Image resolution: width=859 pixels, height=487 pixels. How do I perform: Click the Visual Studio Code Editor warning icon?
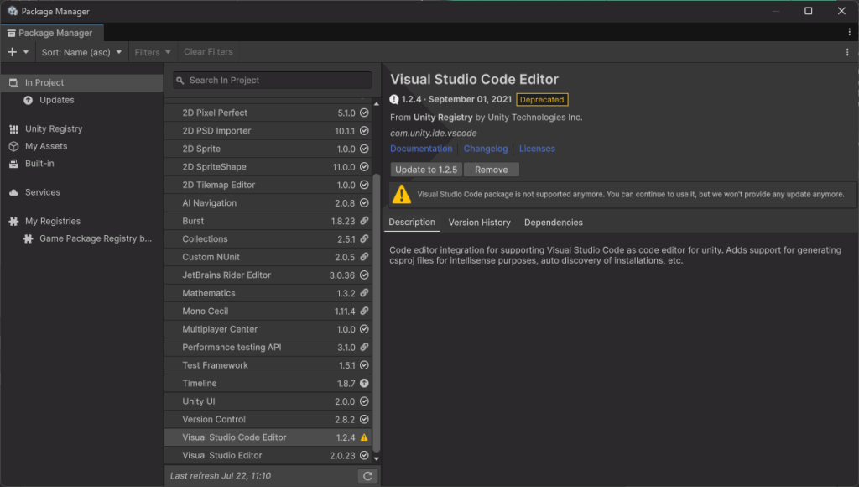(x=364, y=437)
